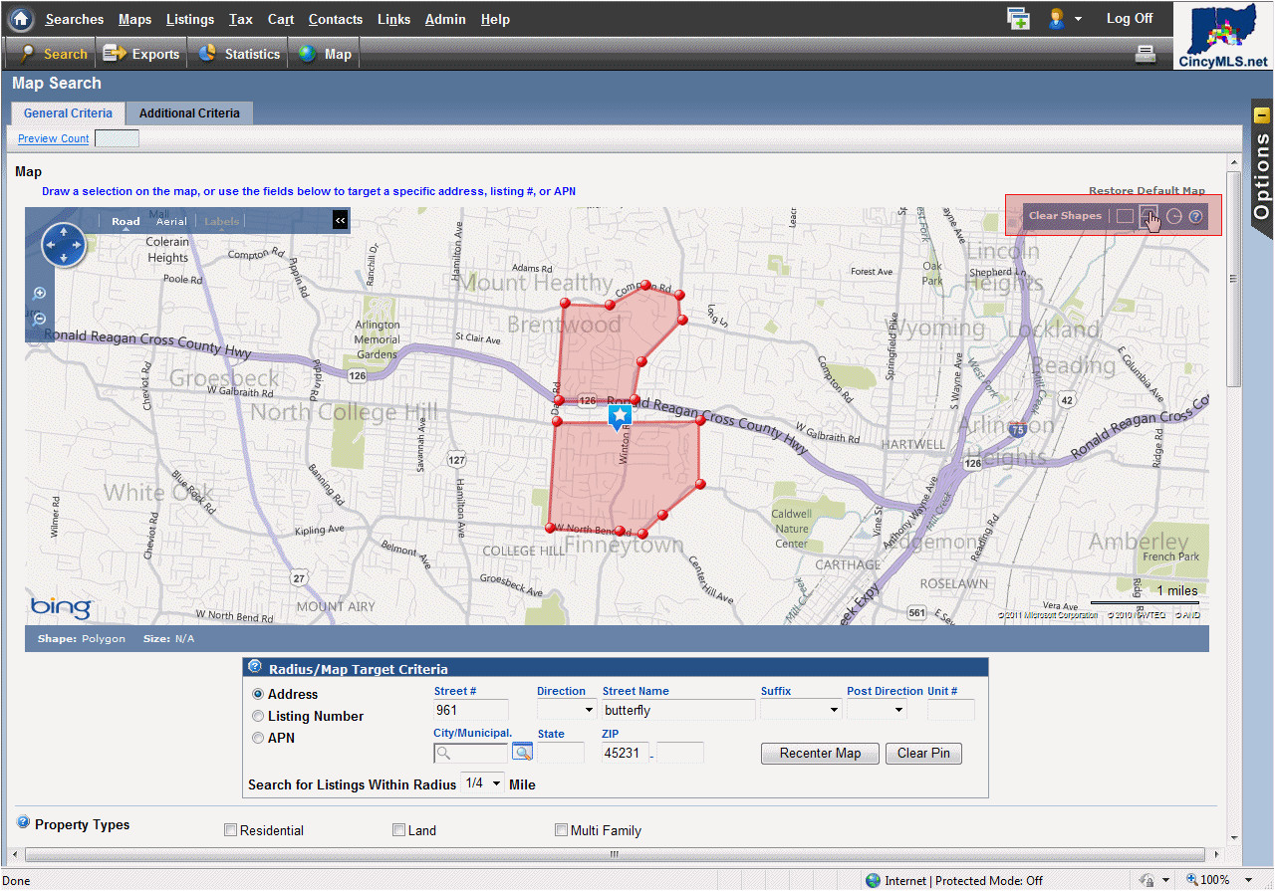Pan the map left with compass arrow

coord(50,245)
